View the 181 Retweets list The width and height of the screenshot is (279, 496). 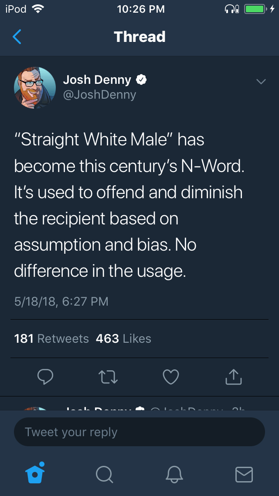(51, 339)
